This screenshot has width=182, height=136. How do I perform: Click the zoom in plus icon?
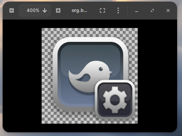pyautogui.click(x=58, y=10)
